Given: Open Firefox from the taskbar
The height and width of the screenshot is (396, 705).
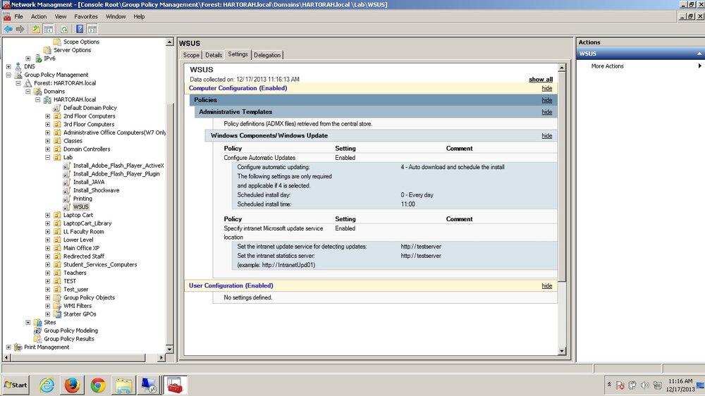Looking at the screenshot, I should tap(72, 385).
